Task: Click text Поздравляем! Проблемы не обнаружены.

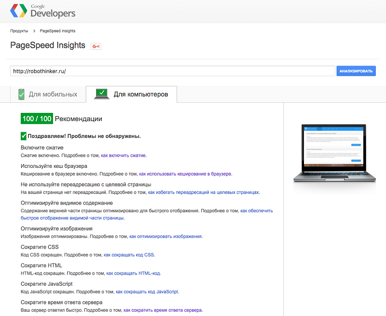Action: (x=84, y=136)
